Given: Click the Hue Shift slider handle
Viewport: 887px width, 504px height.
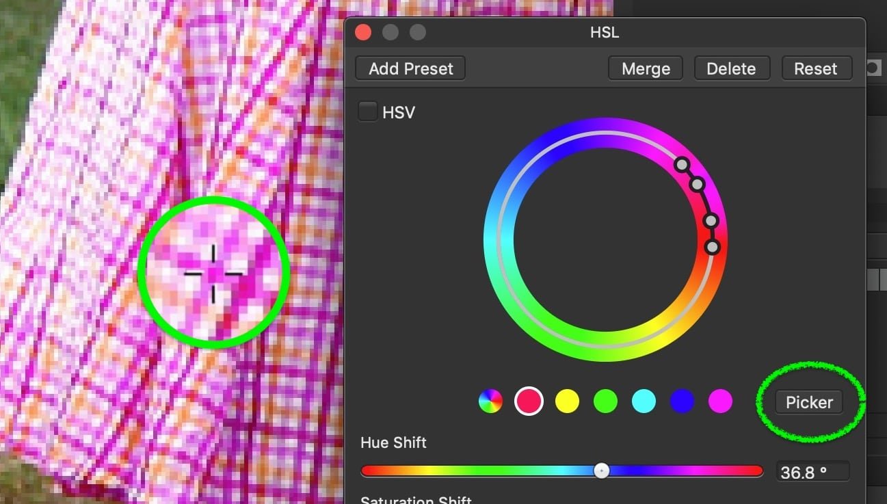Looking at the screenshot, I should pyautogui.click(x=601, y=470).
